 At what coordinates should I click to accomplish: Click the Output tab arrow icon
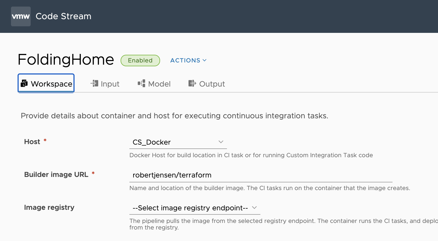click(x=192, y=83)
